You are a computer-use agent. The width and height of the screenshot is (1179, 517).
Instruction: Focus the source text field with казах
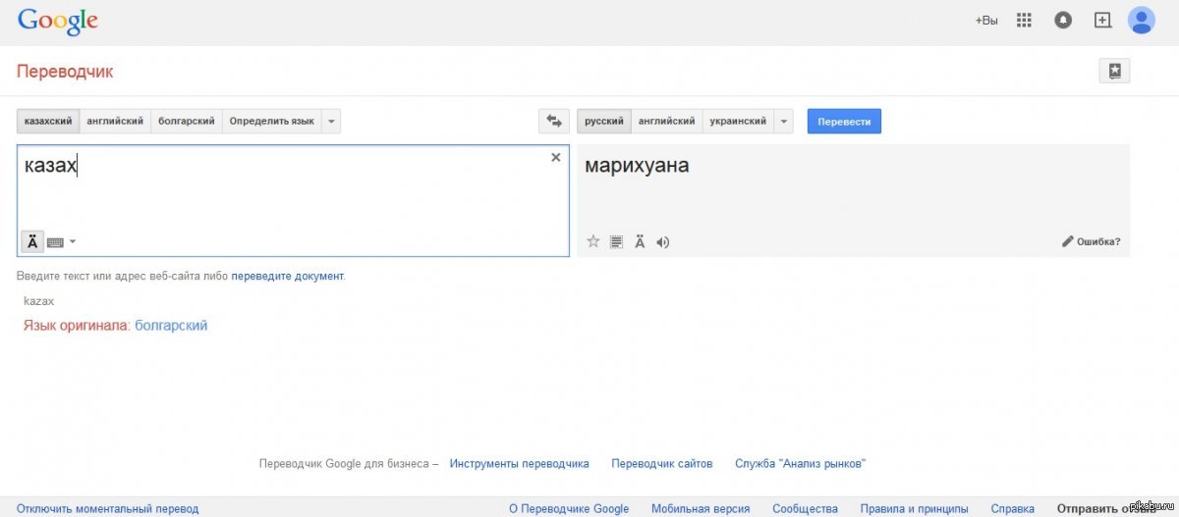[293, 201]
